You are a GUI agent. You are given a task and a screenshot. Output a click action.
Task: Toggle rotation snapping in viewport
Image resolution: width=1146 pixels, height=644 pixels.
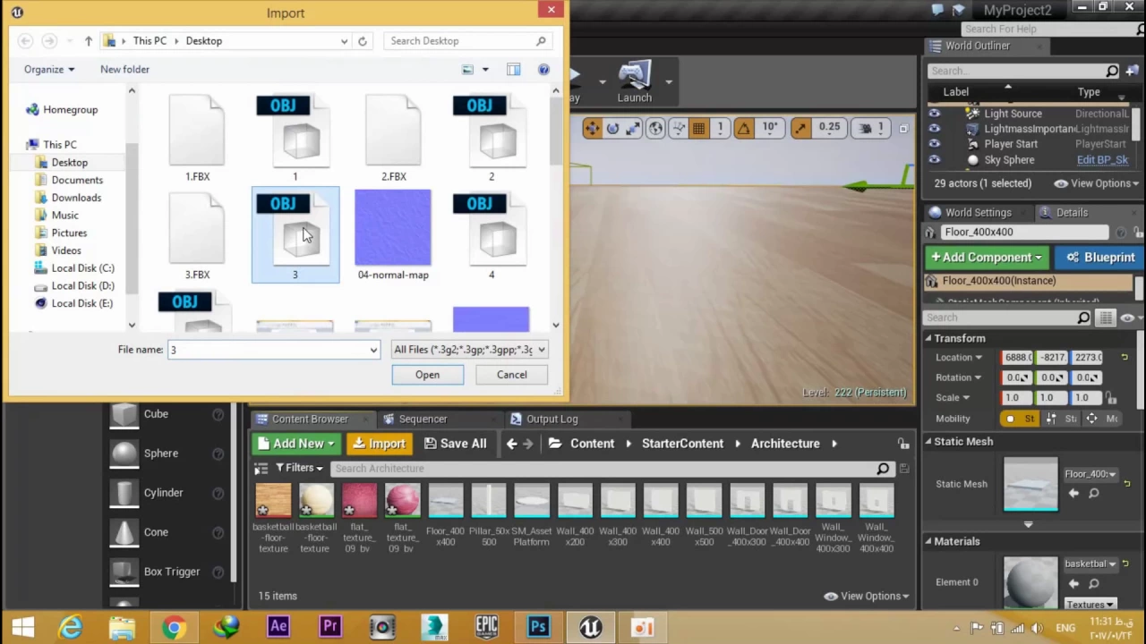pyautogui.click(x=743, y=129)
